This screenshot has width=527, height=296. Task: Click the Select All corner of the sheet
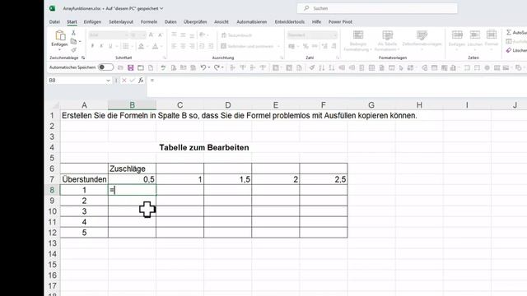pyautogui.click(x=54, y=105)
